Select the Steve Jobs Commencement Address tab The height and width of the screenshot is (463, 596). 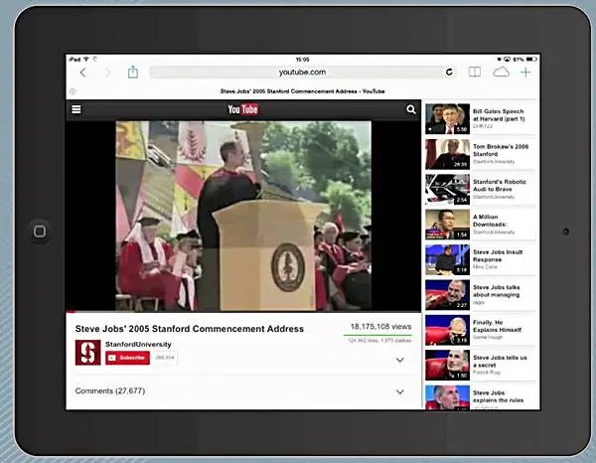303,91
